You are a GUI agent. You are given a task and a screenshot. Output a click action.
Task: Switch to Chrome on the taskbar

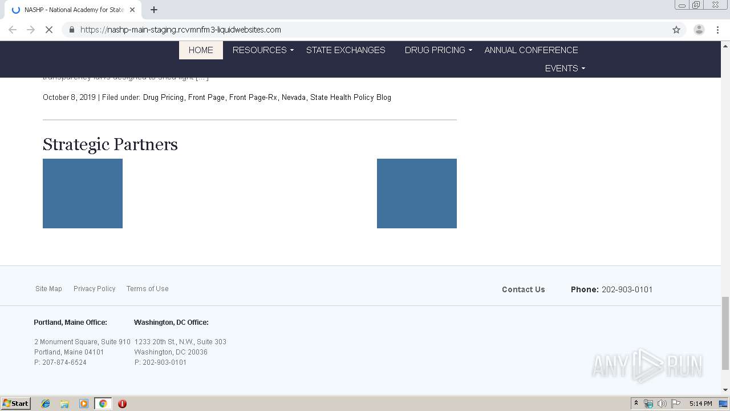click(x=103, y=404)
